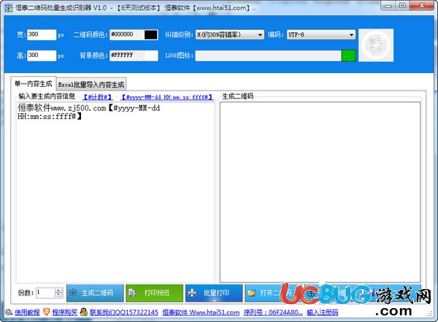Click the 序列号 06F24A80 serial number link
This screenshot has width=438, height=322.
coord(273,313)
